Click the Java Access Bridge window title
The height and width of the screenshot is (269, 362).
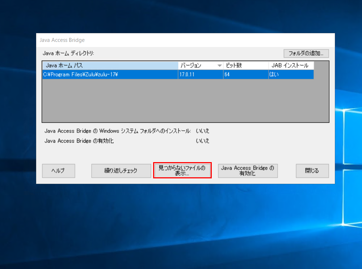pyautogui.click(x=62, y=40)
